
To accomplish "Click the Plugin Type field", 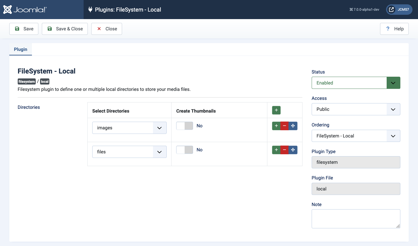I will (356, 162).
